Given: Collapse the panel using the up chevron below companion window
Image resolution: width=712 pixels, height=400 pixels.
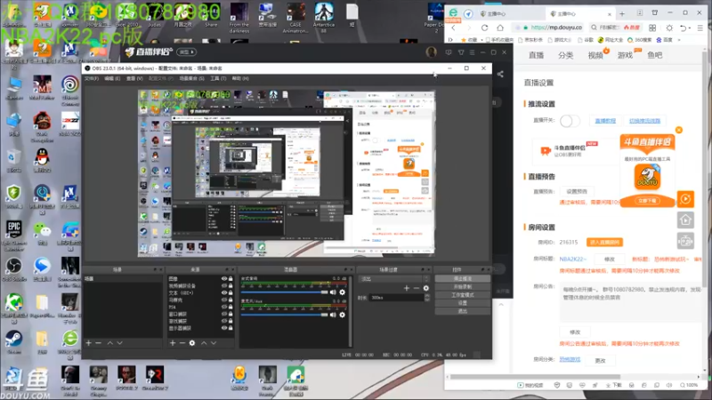Looking at the screenshot, I should [501, 305].
